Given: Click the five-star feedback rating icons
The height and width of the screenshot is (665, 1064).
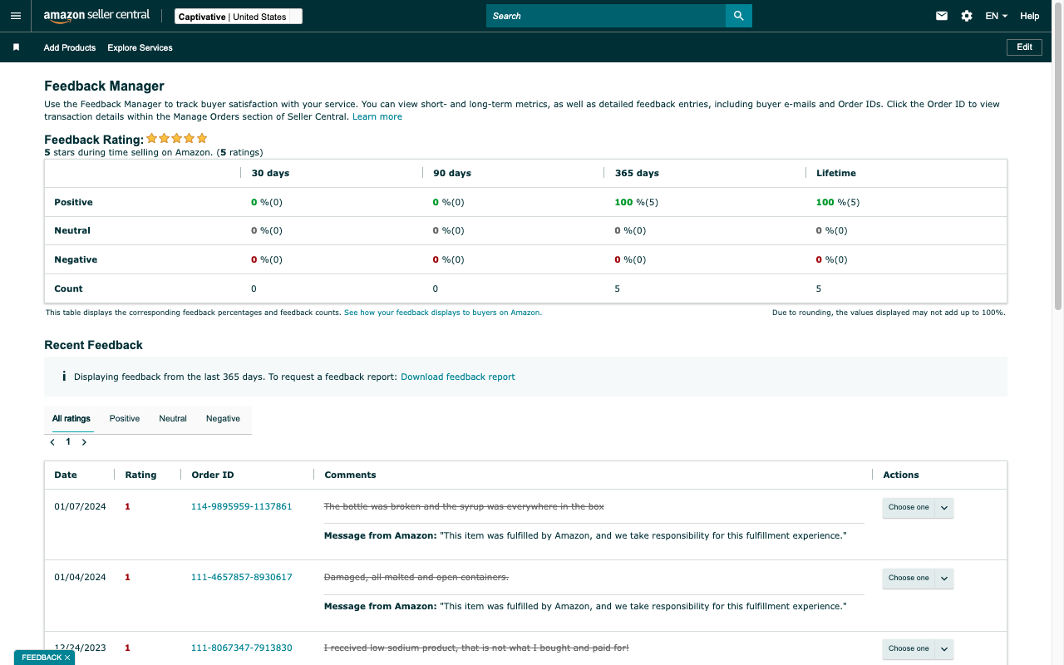Looking at the screenshot, I should (x=177, y=139).
